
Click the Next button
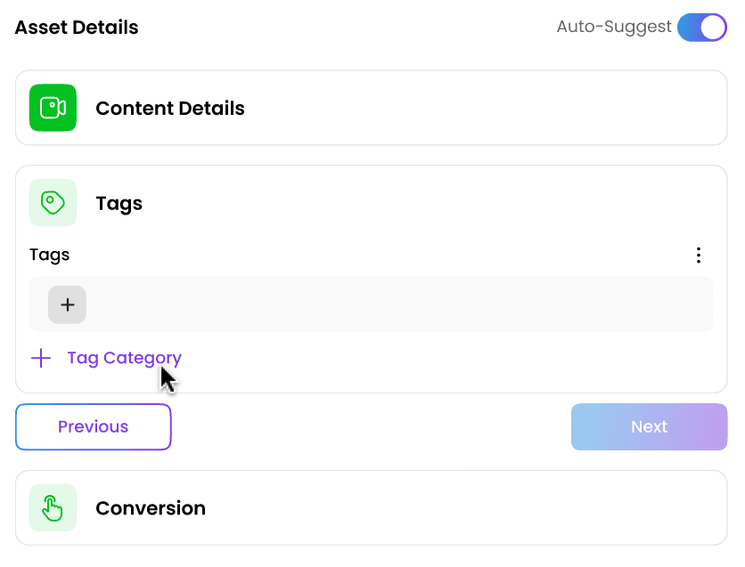pyautogui.click(x=649, y=426)
